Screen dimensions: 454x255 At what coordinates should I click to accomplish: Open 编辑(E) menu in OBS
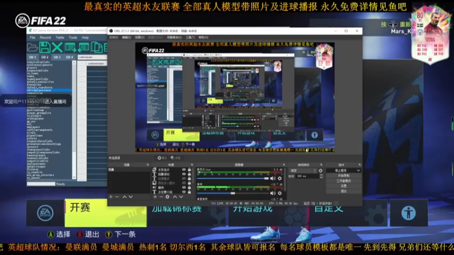[x=126, y=37]
